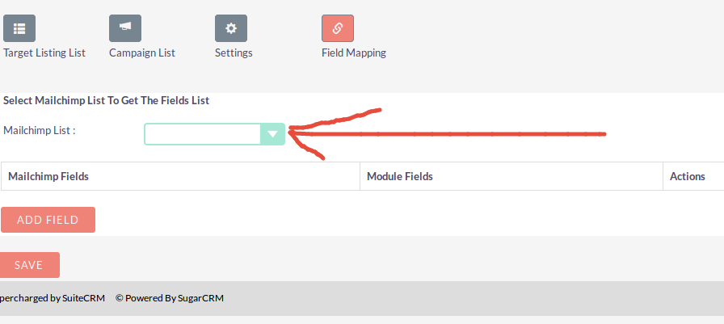This screenshot has height=324, width=724.
Task: Open the Powered By SugarCRM footer link
Action: click(x=170, y=298)
